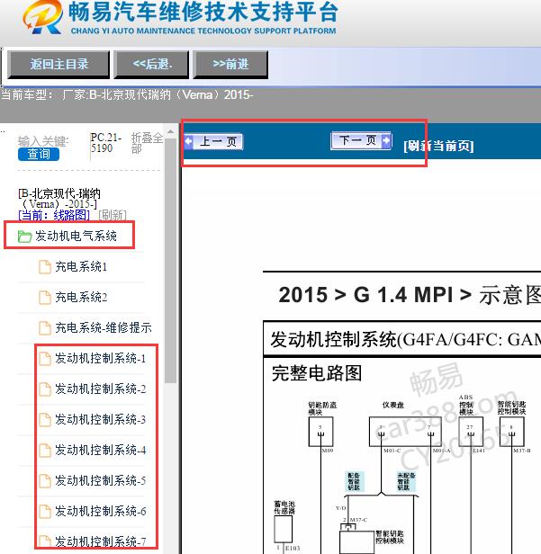Click the page icon beside 充电系统-维修提示
Viewport: 541px width, 554px height.
tap(45, 328)
